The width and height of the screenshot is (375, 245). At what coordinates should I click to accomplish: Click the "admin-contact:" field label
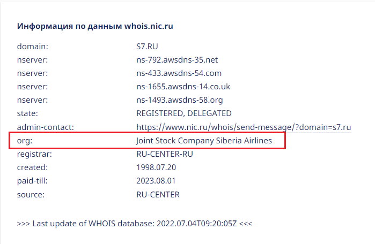(x=45, y=127)
